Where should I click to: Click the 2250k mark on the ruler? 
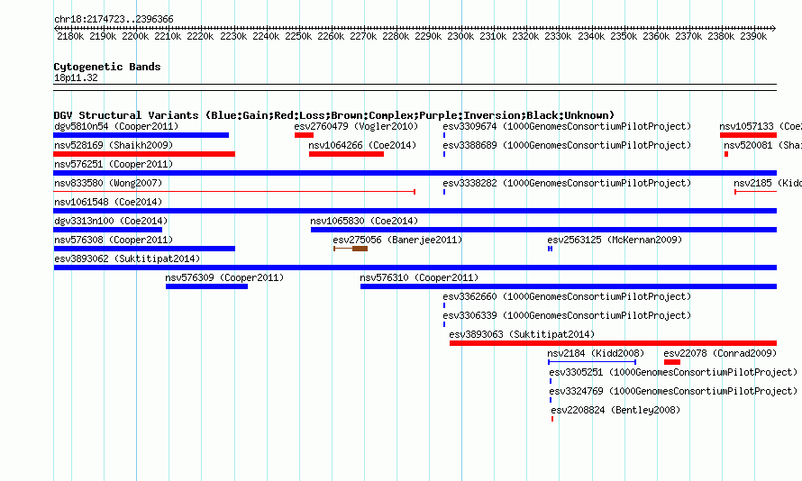click(298, 36)
